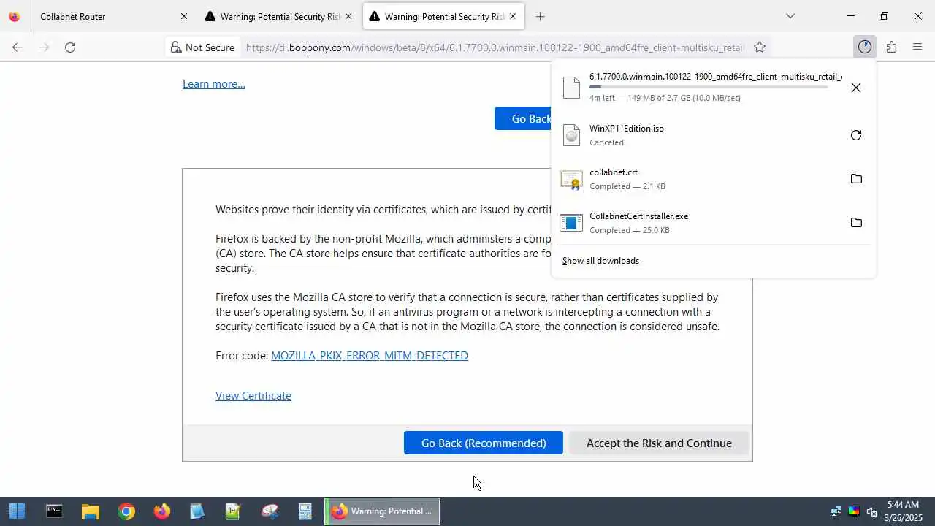Click the 'Completed — 2.1 KB' status text
The image size is (935, 526).
pyautogui.click(x=627, y=186)
